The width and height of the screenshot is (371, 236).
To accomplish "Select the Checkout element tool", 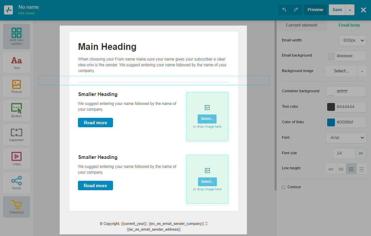I will pos(16,207).
